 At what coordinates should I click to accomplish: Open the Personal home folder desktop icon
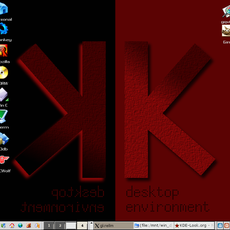3,9
